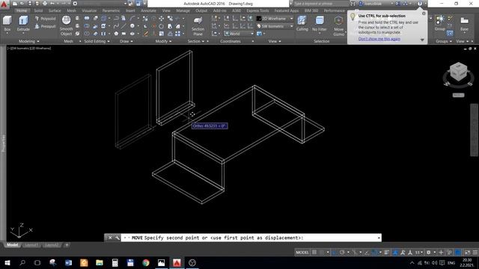Close the CTRL sub-selection tooltip

click(x=424, y=13)
